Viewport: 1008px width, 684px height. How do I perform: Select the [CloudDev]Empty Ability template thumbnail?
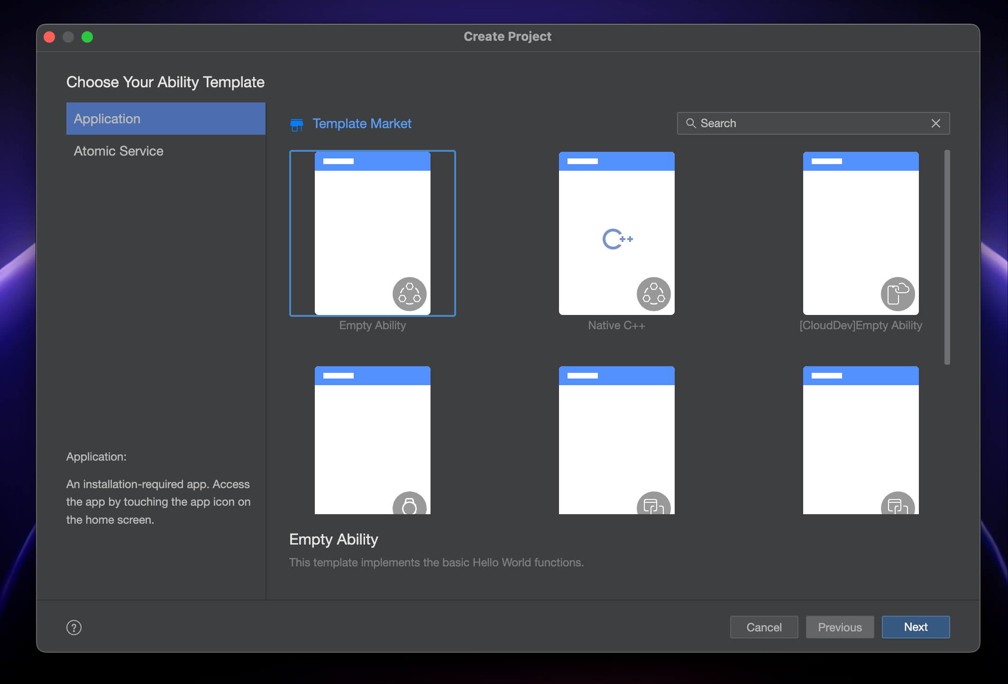tap(861, 233)
